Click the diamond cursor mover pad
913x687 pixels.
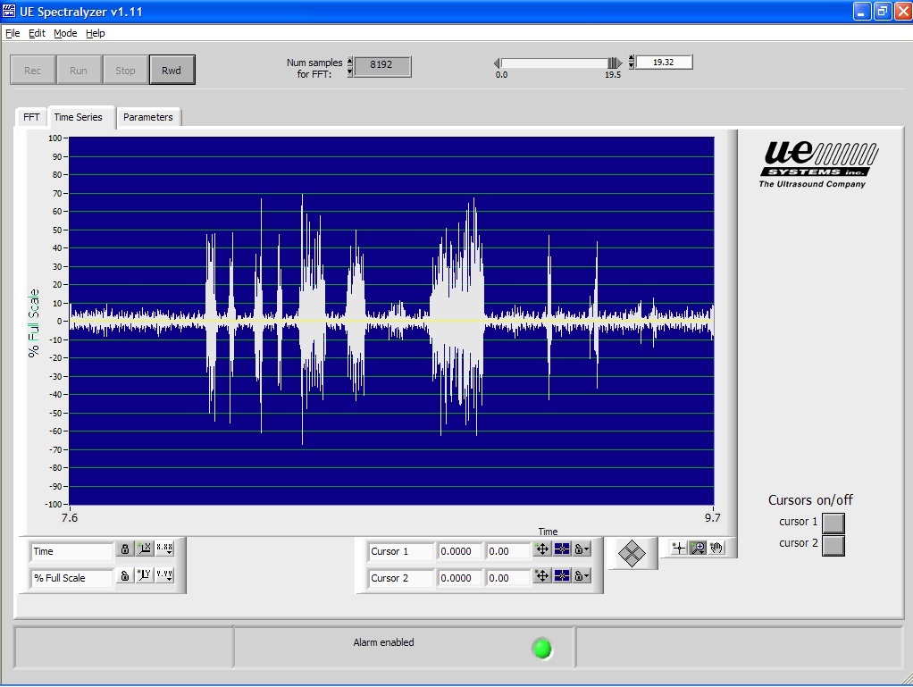pyautogui.click(x=632, y=554)
